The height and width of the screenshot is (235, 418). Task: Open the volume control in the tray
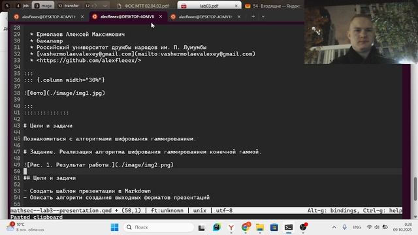click(x=377, y=227)
